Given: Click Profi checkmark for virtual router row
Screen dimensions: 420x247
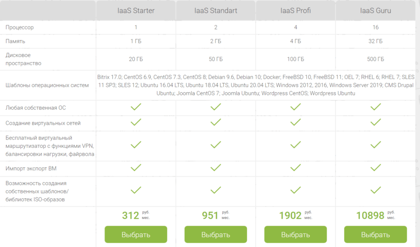Looking at the screenshot, I should (295, 145).
